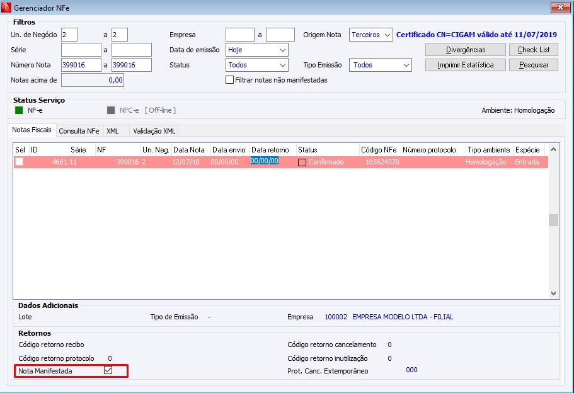The image size is (574, 393).
Task: Enable Filtrar notas não manifestadas
Action: pos(229,80)
